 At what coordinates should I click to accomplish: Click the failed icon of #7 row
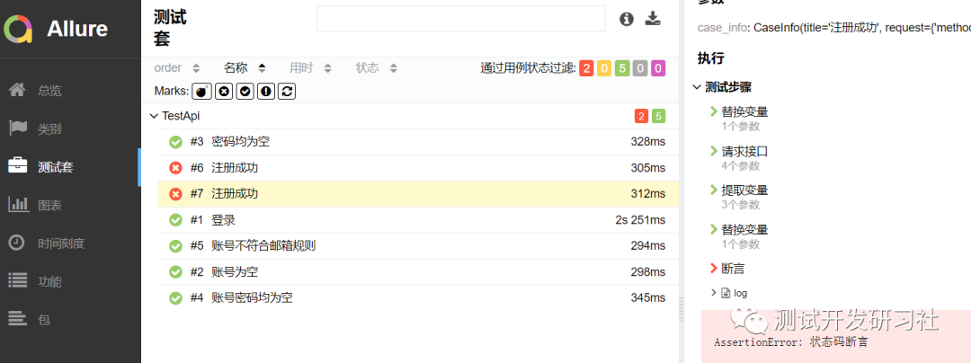[175, 194]
